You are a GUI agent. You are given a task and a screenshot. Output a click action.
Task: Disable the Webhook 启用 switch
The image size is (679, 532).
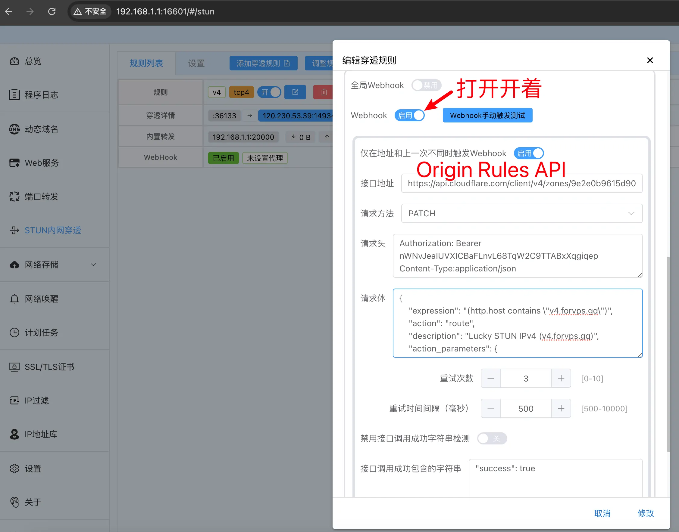tap(410, 116)
